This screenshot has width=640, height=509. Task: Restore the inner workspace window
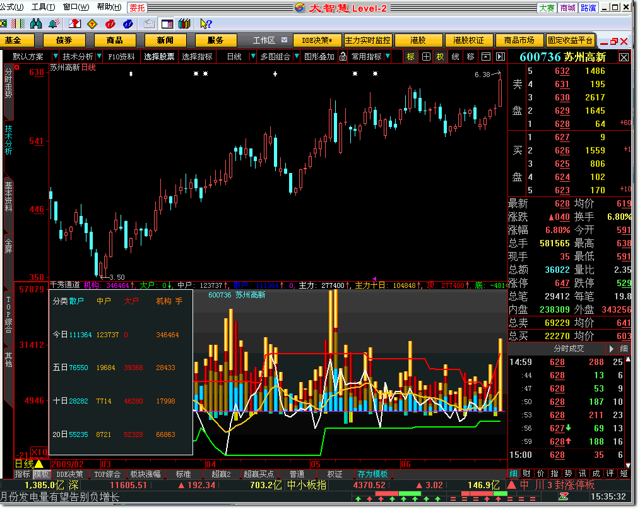point(614,41)
